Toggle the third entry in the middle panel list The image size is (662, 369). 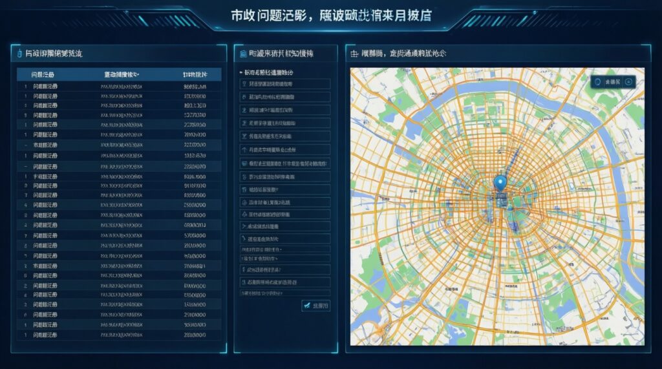[285, 110]
